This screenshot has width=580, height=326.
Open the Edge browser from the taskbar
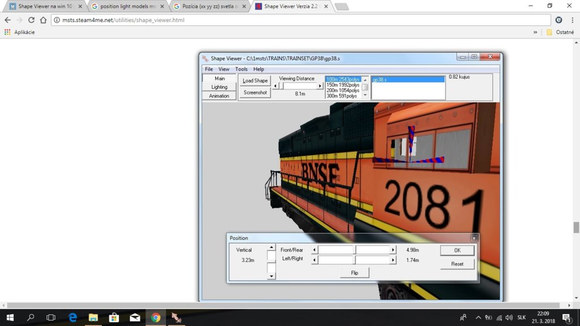tap(72, 318)
